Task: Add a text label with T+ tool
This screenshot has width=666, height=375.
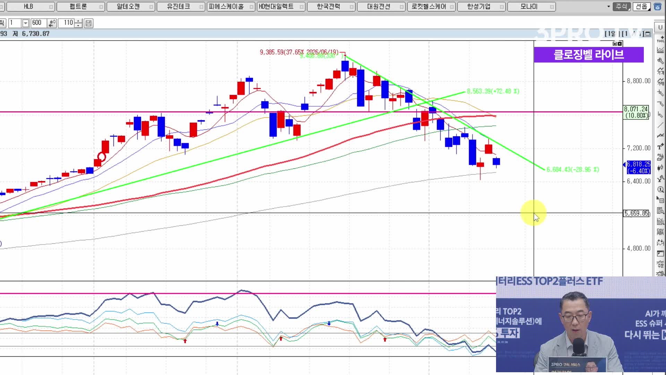Action: 660,146
